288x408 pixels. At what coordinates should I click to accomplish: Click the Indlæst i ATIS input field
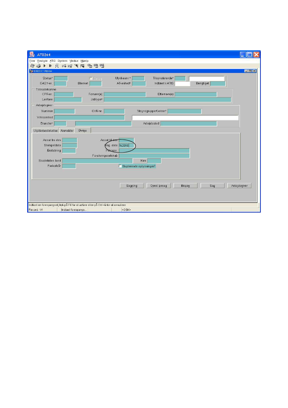click(182, 83)
